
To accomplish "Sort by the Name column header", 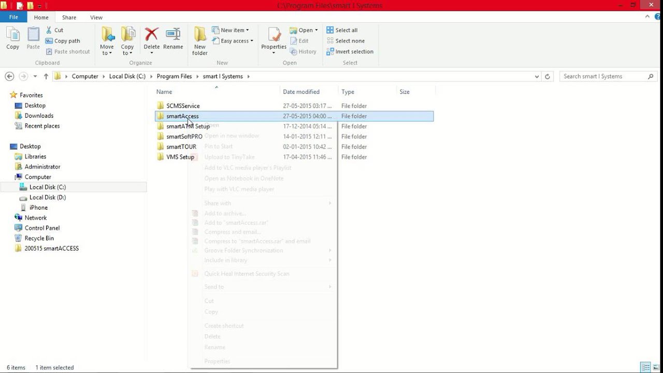I will point(164,92).
